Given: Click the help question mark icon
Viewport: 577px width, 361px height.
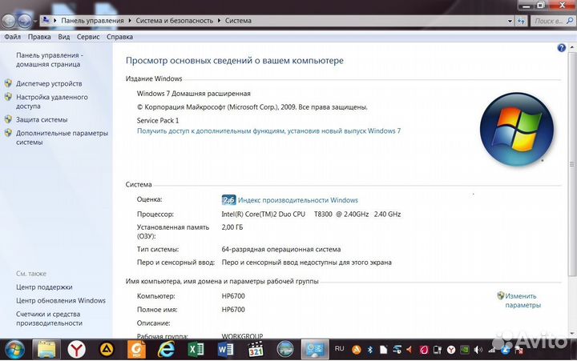Looking at the screenshot, I should (x=561, y=50).
